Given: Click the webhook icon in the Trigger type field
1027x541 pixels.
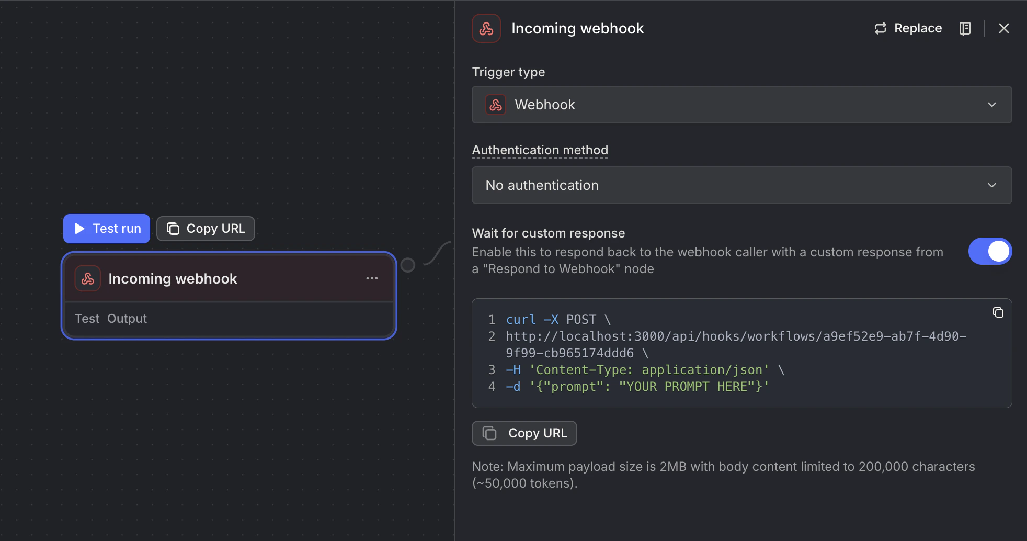Looking at the screenshot, I should [x=495, y=105].
